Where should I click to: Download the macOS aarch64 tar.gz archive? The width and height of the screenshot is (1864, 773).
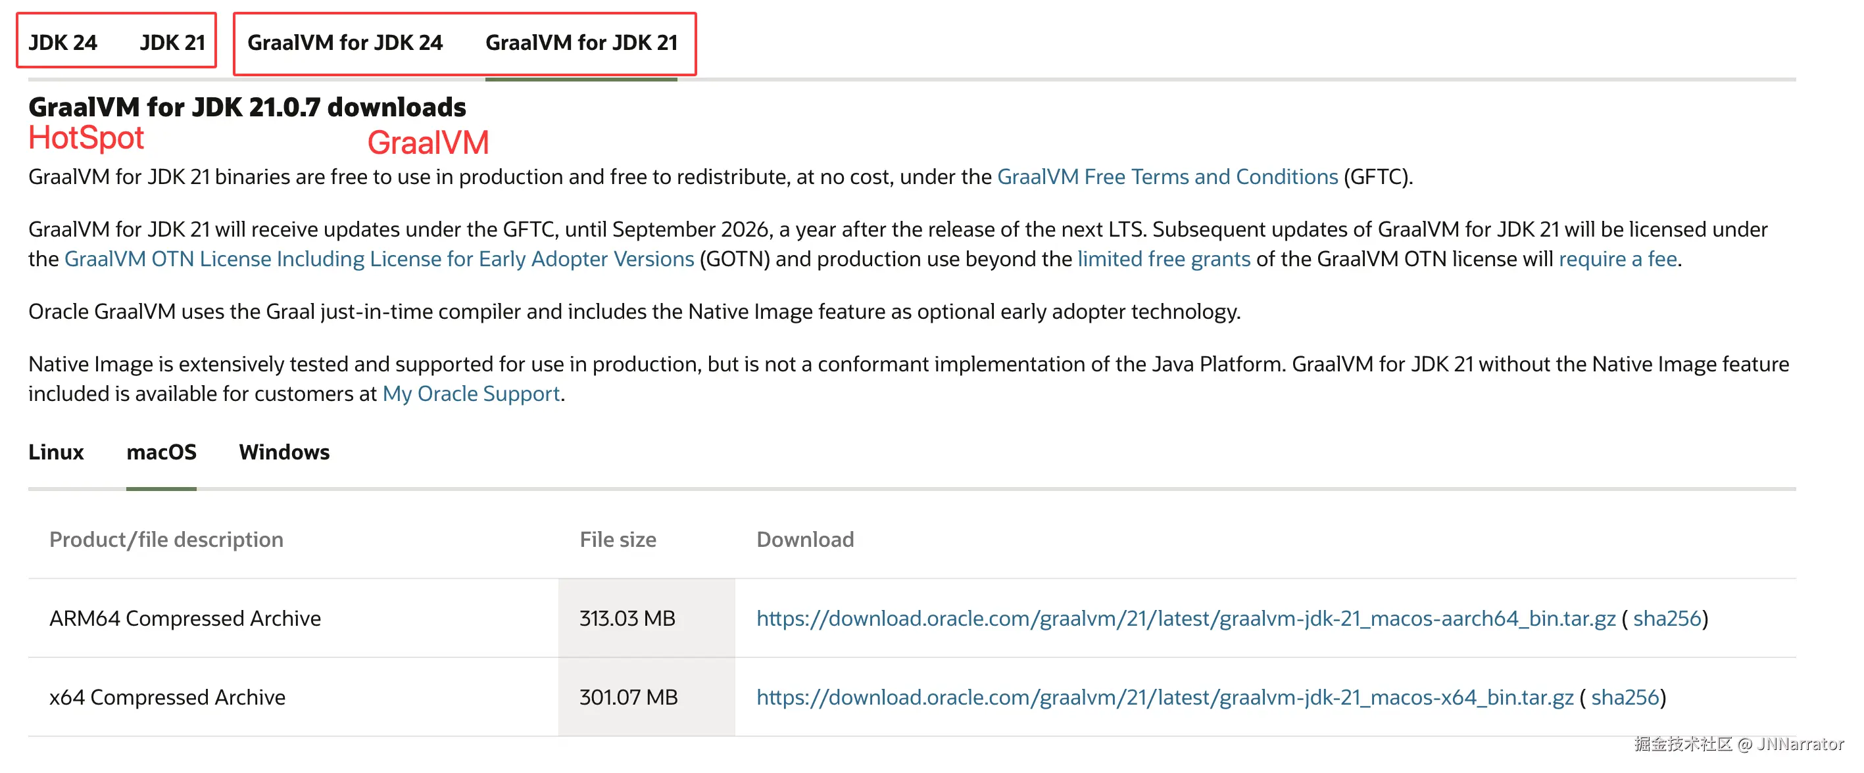click(x=1185, y=619)
